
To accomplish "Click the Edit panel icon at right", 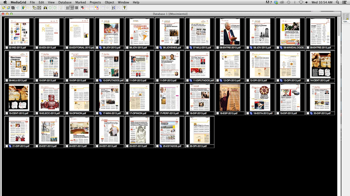I will (346, 18).
